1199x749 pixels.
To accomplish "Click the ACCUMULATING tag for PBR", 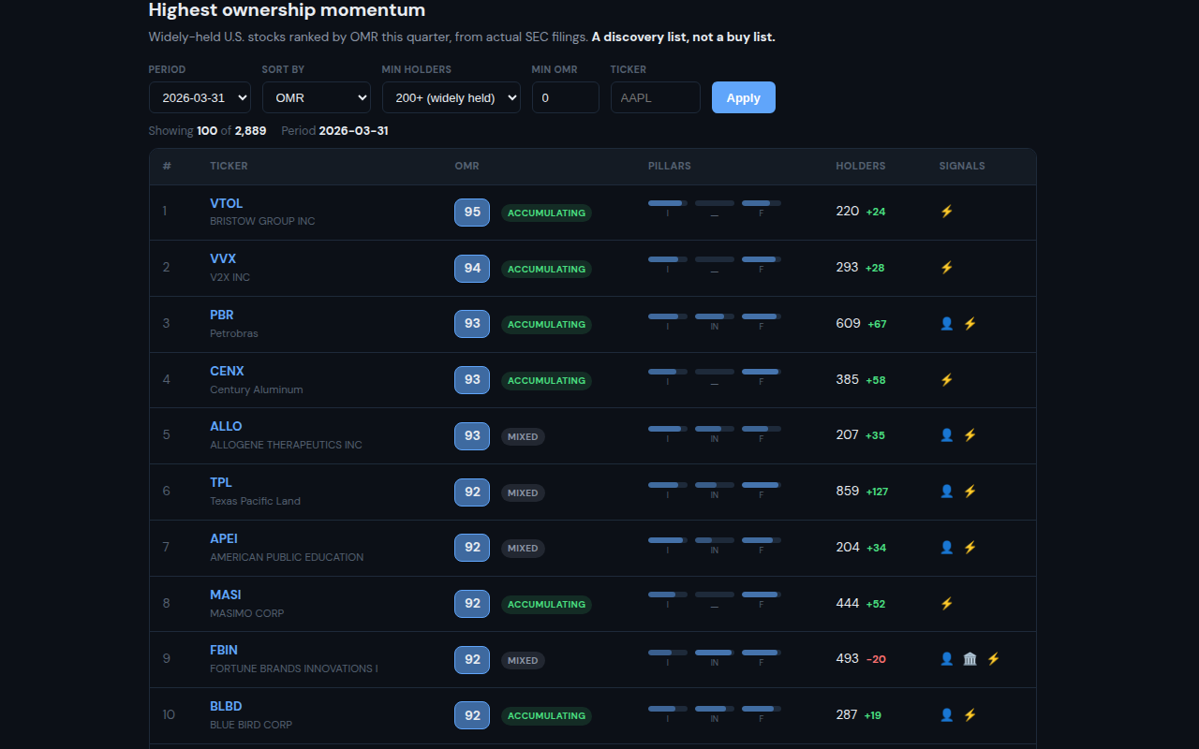I will coord(546,325).
